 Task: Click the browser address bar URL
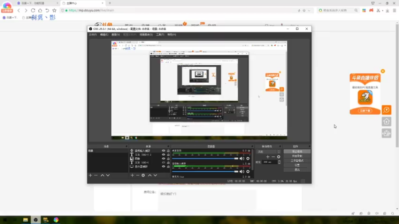click(x=91, y=10)
